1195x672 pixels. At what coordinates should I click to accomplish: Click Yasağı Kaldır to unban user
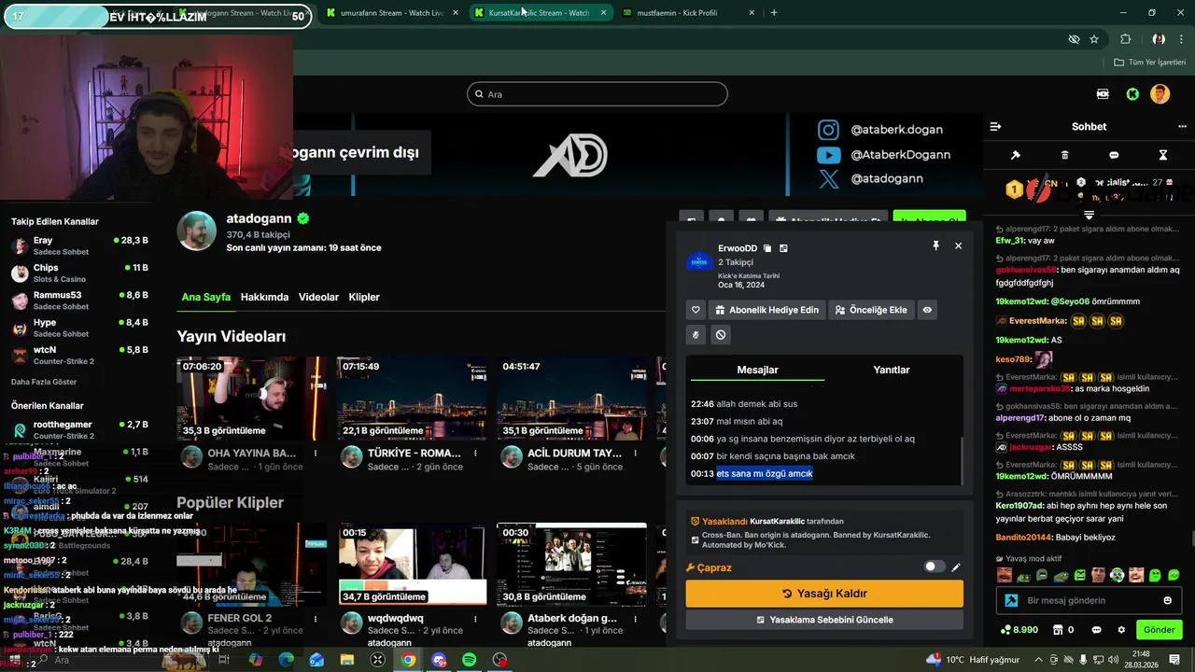(824, 594)
